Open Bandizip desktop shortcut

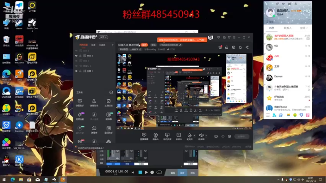point(19,127)
